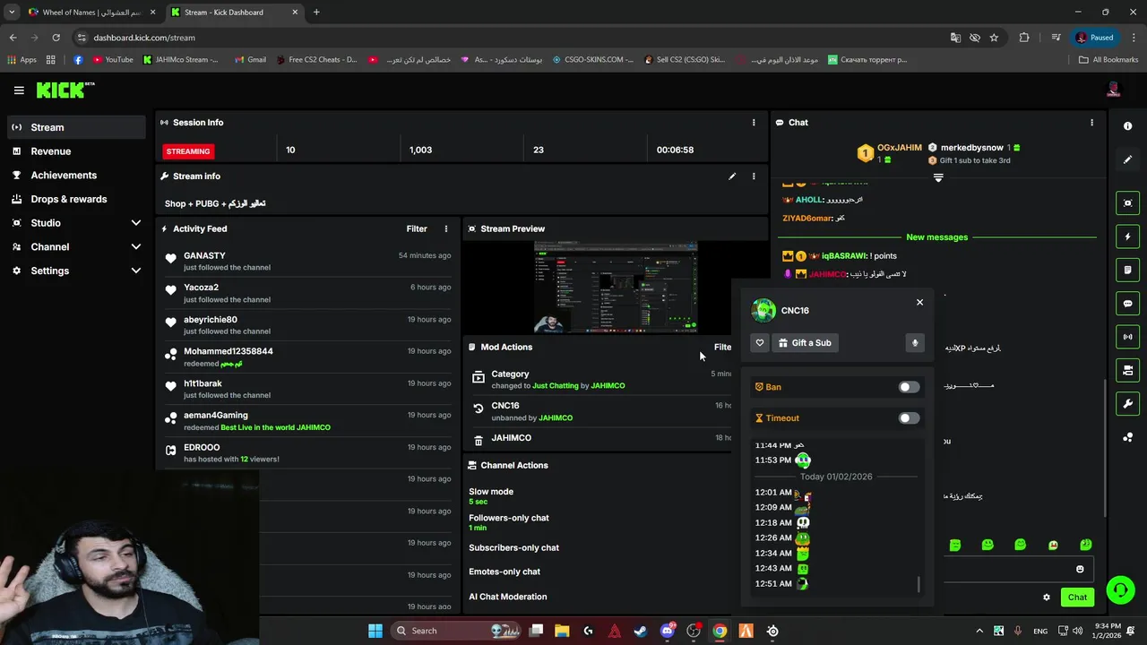Open the Activity Feed three-dot menu
Screen dimensions: 1147x645
446,228
